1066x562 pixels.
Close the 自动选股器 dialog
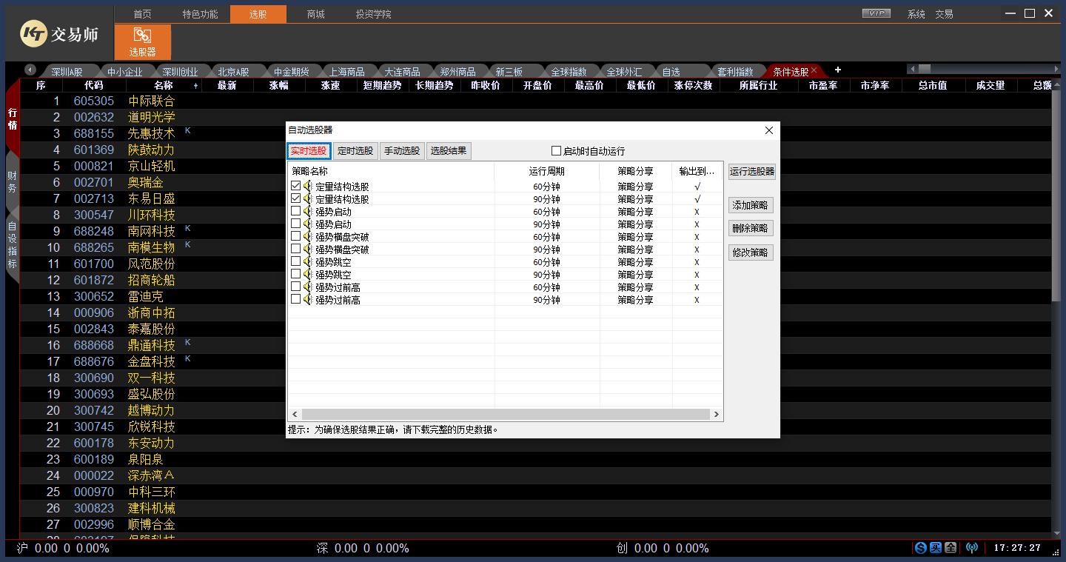tap(769, 130)
